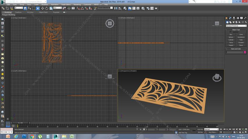
Task: Open the Utilities hammer panel icon
Action: (x=245, y=18)
